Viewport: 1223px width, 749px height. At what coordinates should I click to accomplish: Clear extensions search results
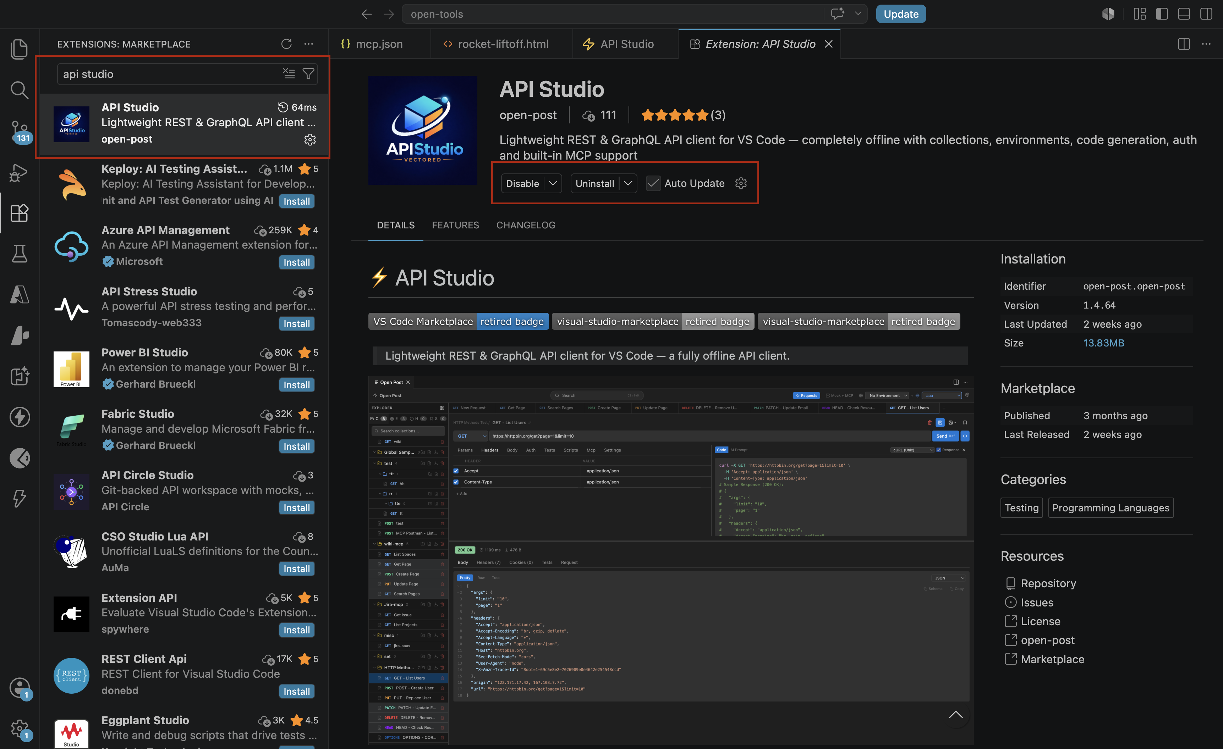(x=289, y=73)
